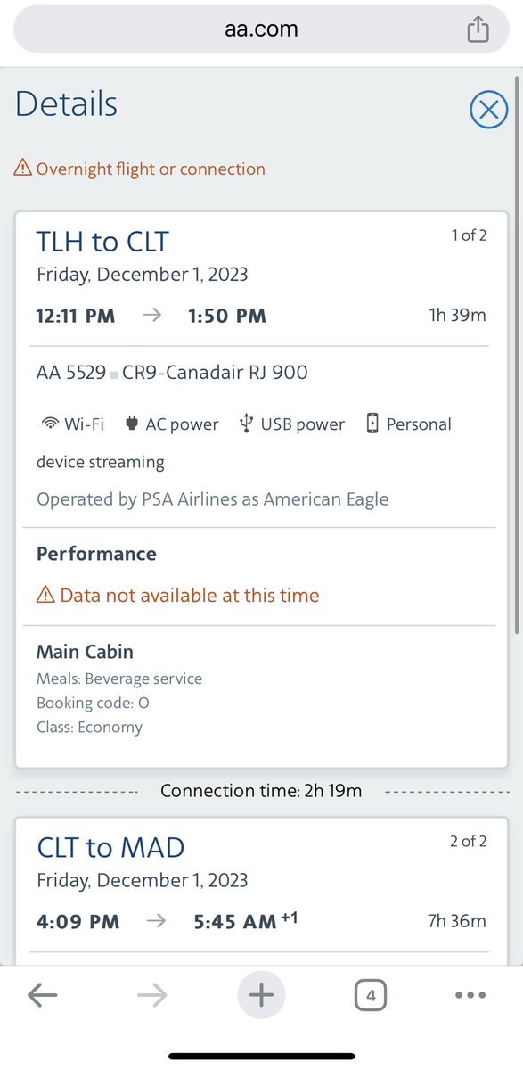Tap the Safari share icon

[479, 29]
